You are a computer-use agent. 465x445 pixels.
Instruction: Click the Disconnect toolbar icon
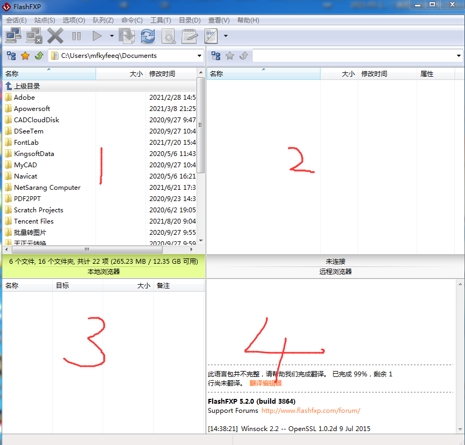click(x=34, y=36)
